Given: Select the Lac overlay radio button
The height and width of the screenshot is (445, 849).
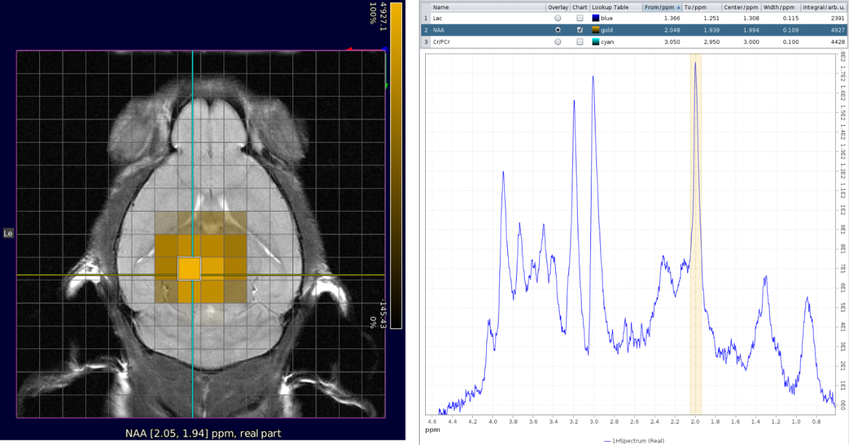Looking at the screenshot, I should point(557,19).
